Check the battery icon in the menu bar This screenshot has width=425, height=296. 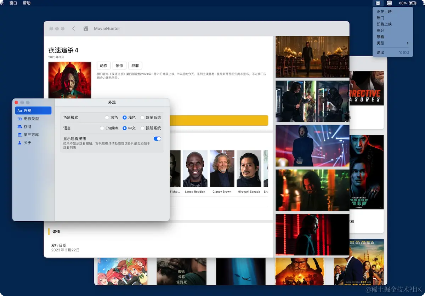tap(413, 3)
